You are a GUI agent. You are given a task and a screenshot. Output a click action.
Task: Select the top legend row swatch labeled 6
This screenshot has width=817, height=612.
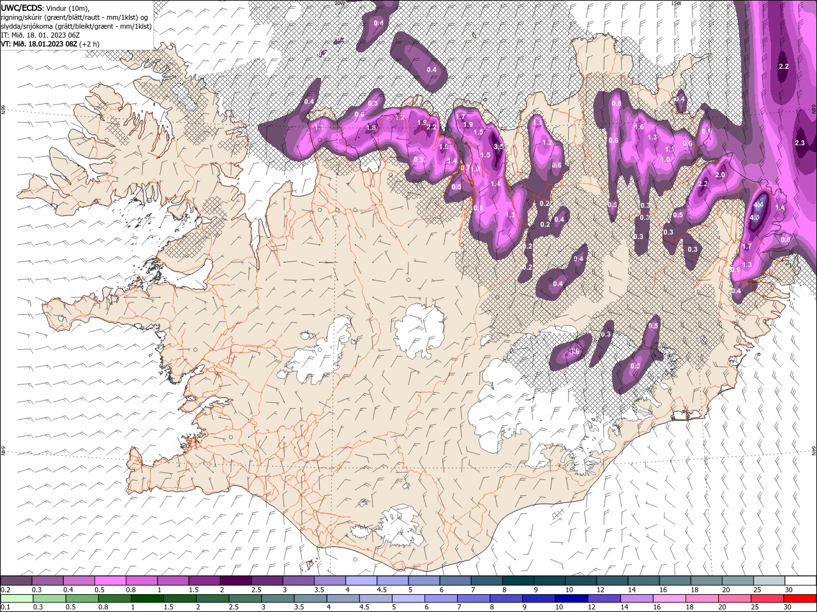pyautogui.click(x=455, y=580)
